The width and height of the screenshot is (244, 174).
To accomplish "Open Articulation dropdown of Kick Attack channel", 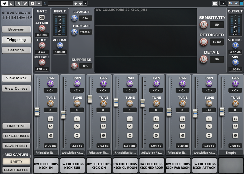I will click(205, 153).
